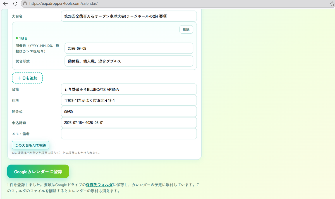
Task: Click the 申込締切 label text
Action: click(x=19, y=123)
